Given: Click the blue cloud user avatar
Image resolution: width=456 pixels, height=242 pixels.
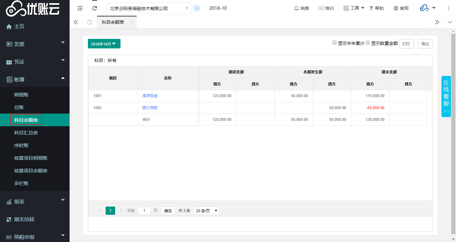Looking at the screenshot, I should tap(424, 8).
